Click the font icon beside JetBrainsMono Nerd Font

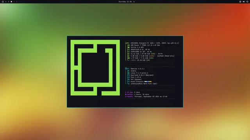(129, 84)
